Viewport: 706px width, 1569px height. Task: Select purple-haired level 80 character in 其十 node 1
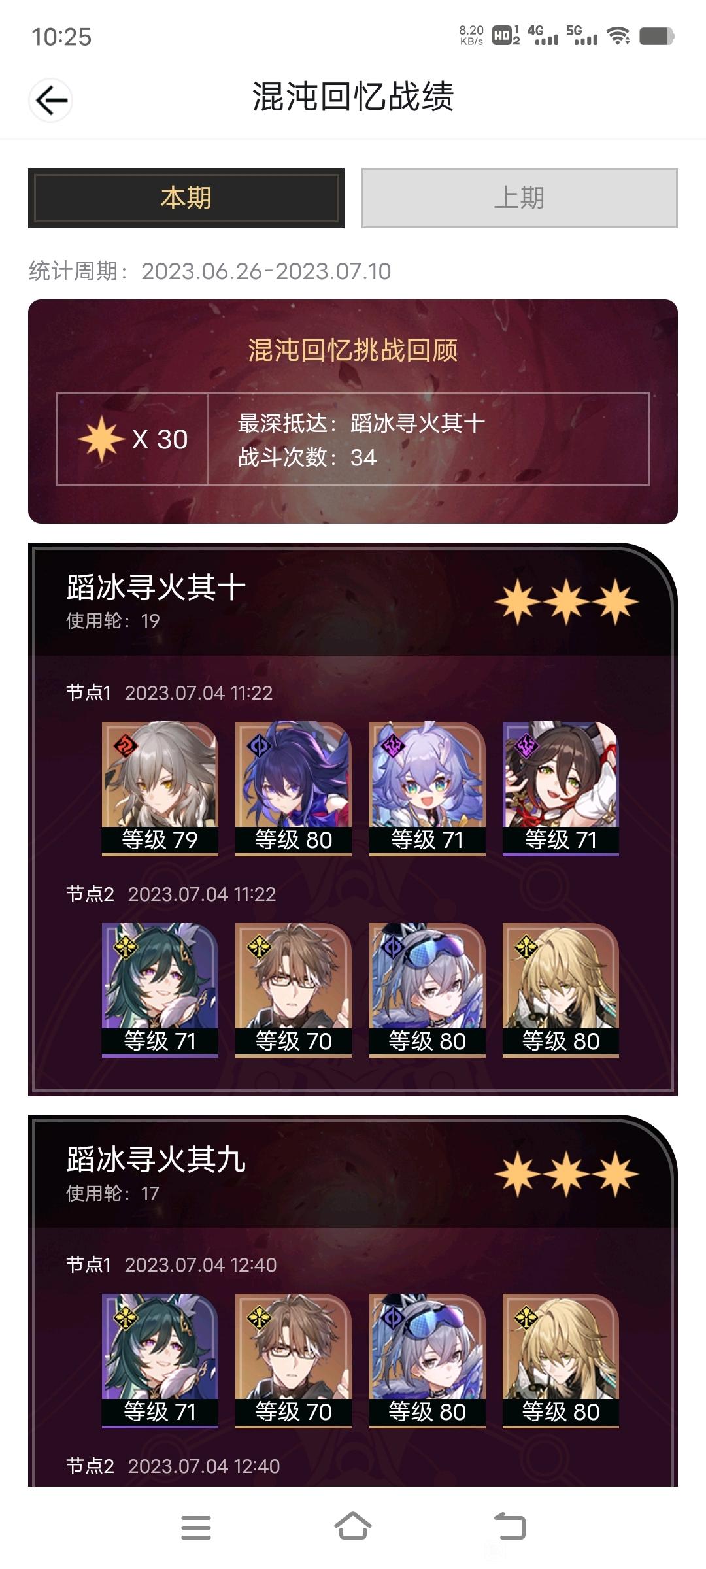[294, 788]
